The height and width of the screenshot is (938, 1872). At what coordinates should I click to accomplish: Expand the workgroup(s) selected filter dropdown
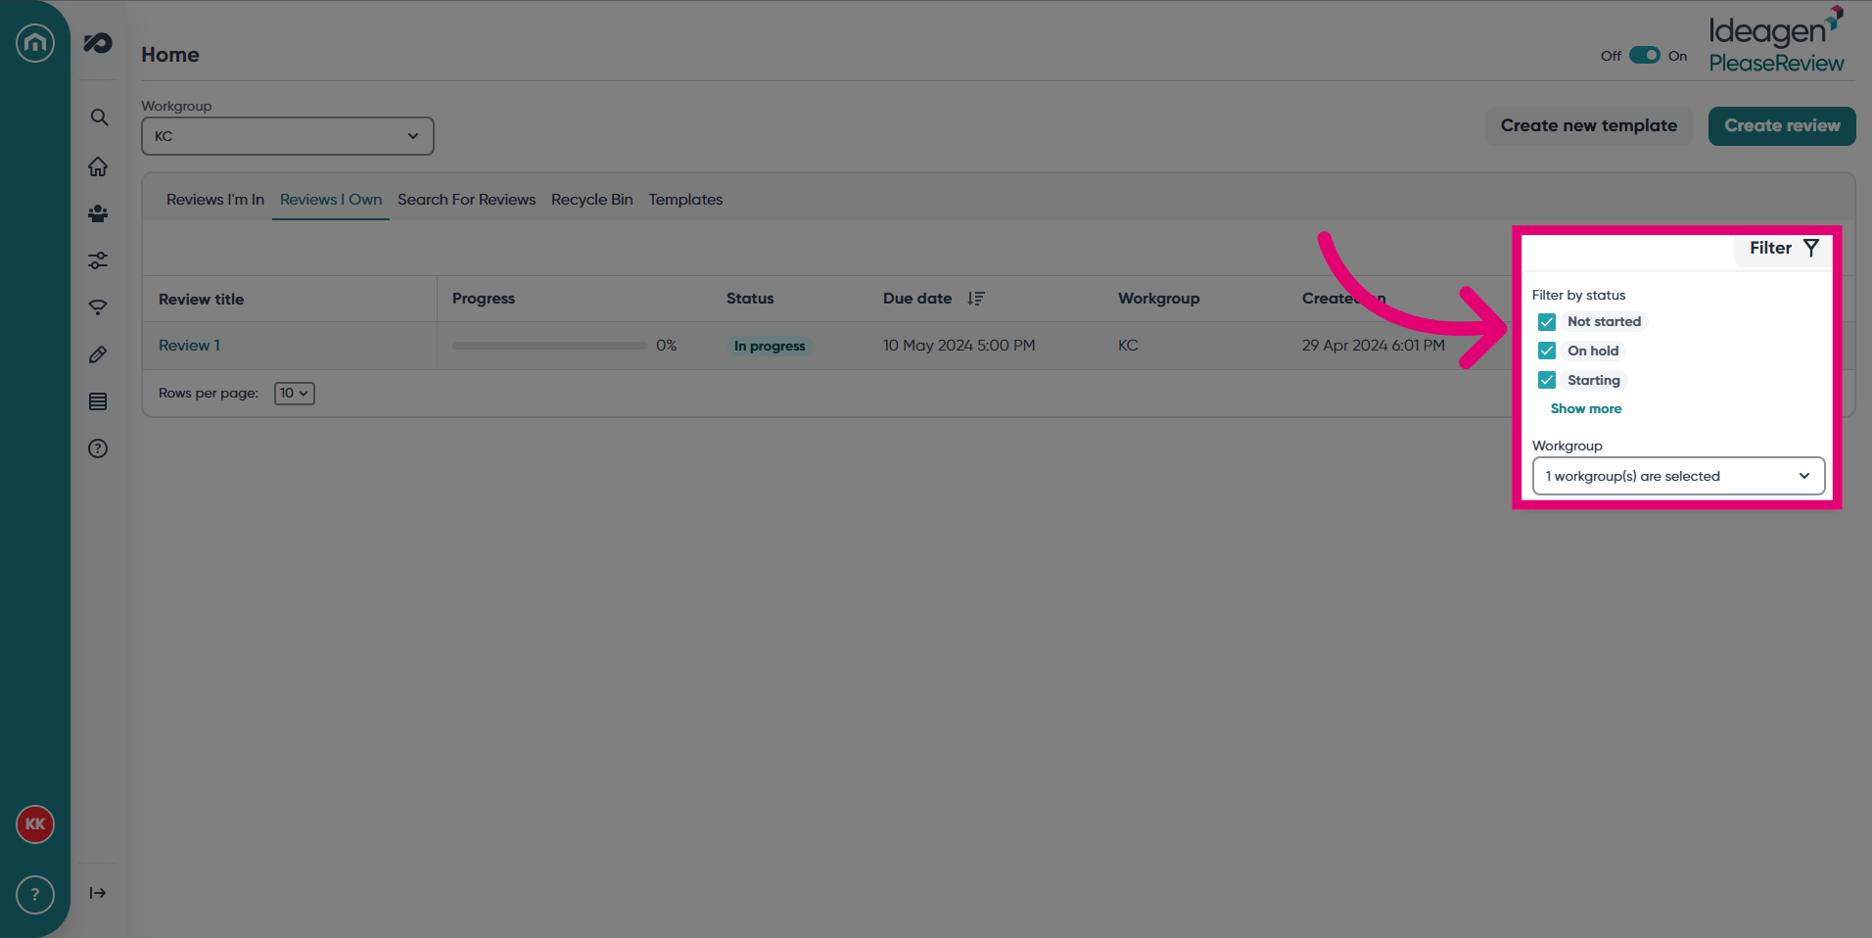click(1678, 476)
